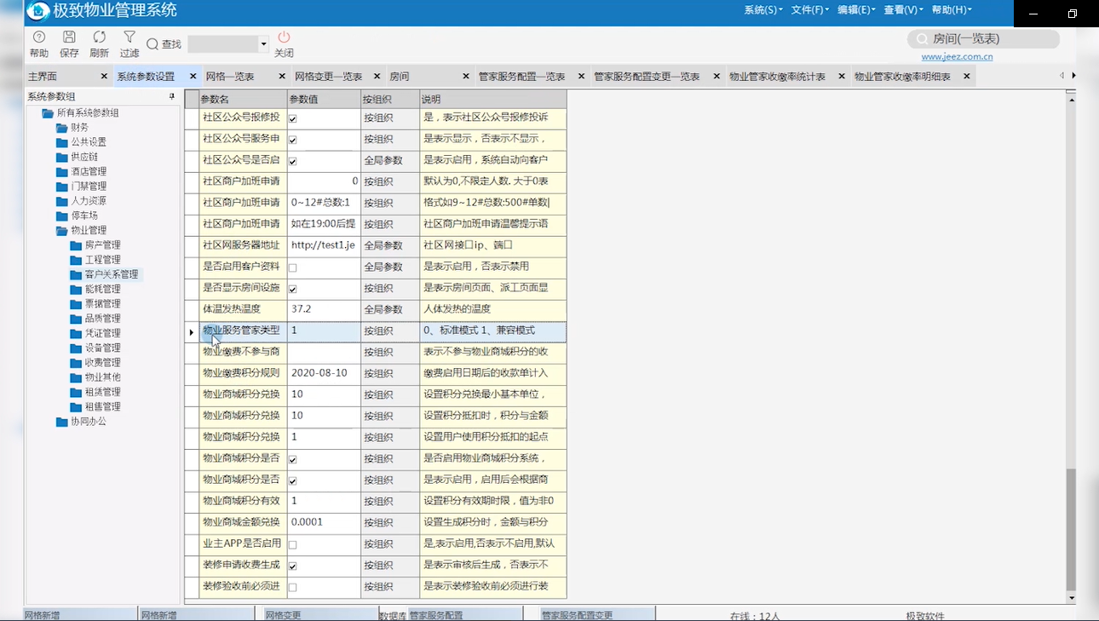Image resolution: width=1099 pixels, height=621 pixels.
Task: Click the 关闭 power icon in toolbar
Action: coord(284,37)
